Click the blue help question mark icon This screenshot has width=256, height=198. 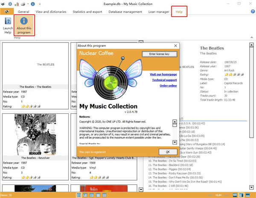[253, 11]
